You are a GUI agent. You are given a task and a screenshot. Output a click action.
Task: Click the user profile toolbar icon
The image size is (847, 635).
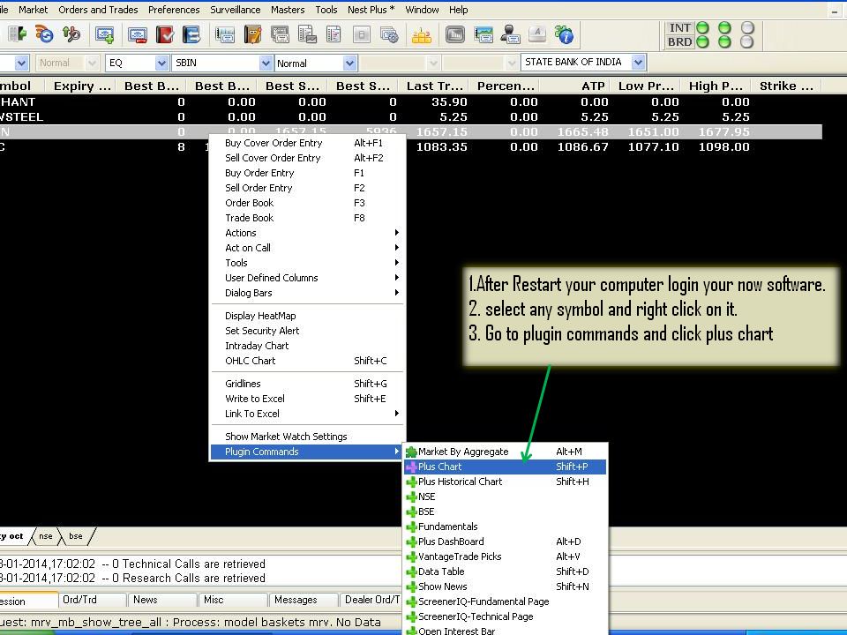(509, 35)
